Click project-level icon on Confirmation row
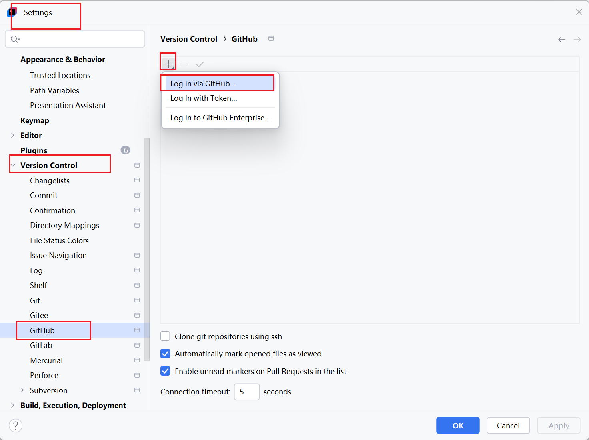Viewport: 589px width, 440px height. [x=137, y=210]
